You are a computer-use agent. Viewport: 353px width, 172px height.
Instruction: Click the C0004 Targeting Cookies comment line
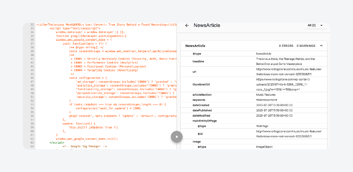coord(104,70)
